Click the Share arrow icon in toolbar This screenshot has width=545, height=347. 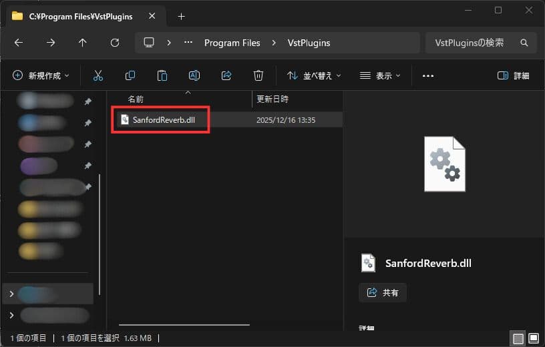226,75
